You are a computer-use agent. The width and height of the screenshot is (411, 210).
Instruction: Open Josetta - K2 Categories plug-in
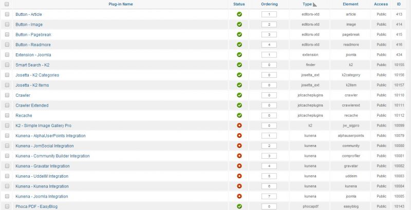tap(37, 75)
